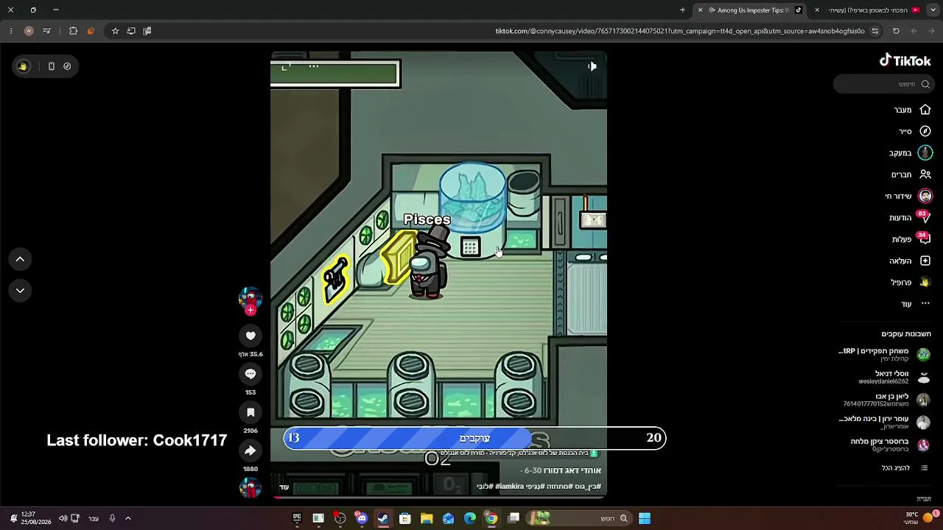Reload the page with the refresh button
943x530 pixels.
pyautogui.click(x=896, y=31)
